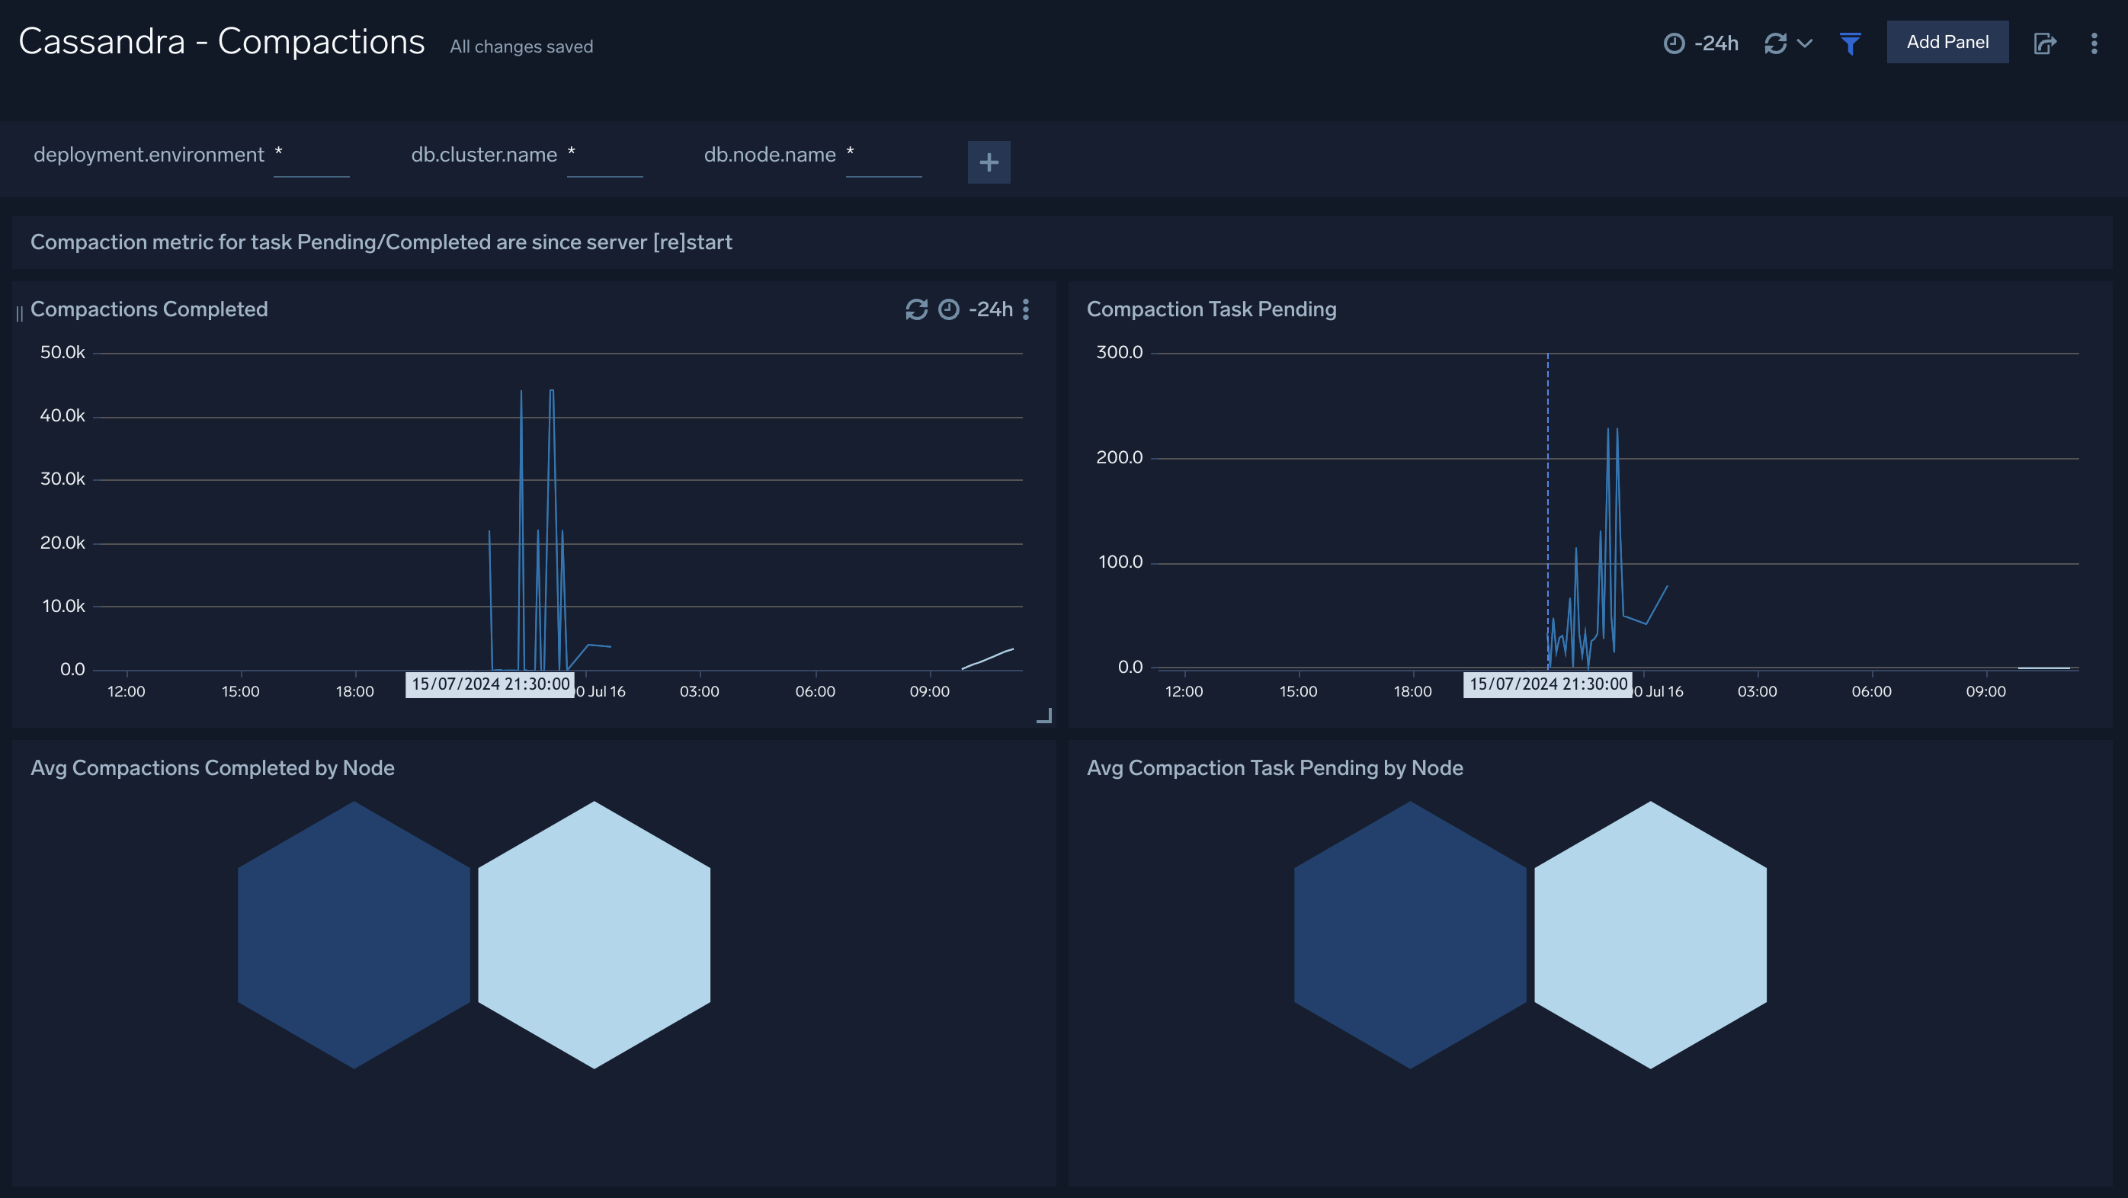
Task: Click the Compaction metric note text panel
Action: coord(1062,242)
